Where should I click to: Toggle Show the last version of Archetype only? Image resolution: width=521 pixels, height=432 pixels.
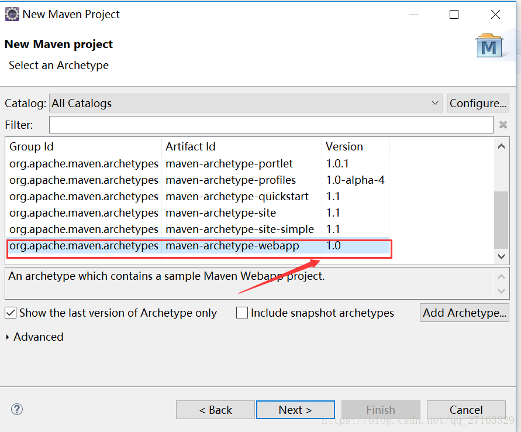(x=11, y=313)
